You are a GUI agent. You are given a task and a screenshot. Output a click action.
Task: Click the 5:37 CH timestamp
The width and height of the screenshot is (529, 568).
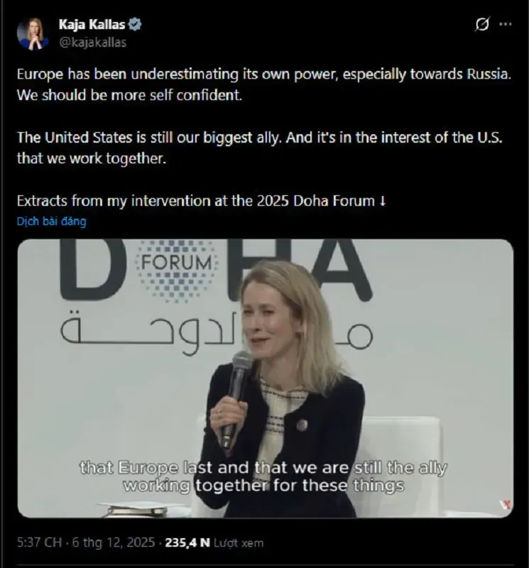pyautogui.click(x=40, y=543)
